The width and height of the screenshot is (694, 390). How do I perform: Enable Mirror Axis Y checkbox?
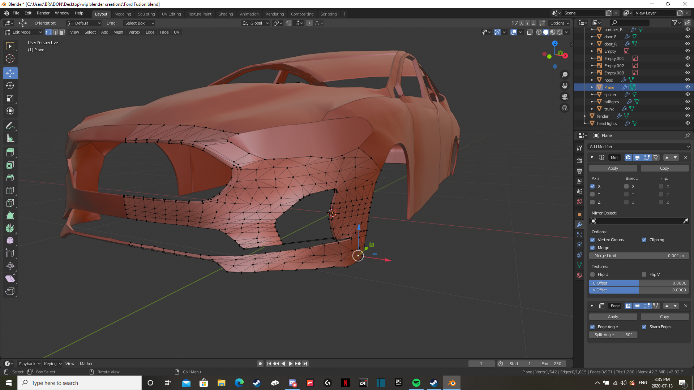592,194
